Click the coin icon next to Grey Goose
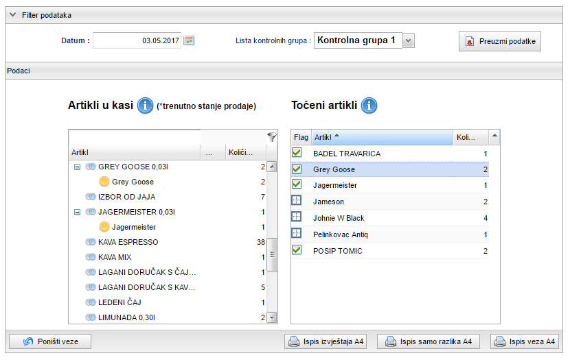Screen dimensions: 570x362 pyautogui.click(x=104, y=182)
